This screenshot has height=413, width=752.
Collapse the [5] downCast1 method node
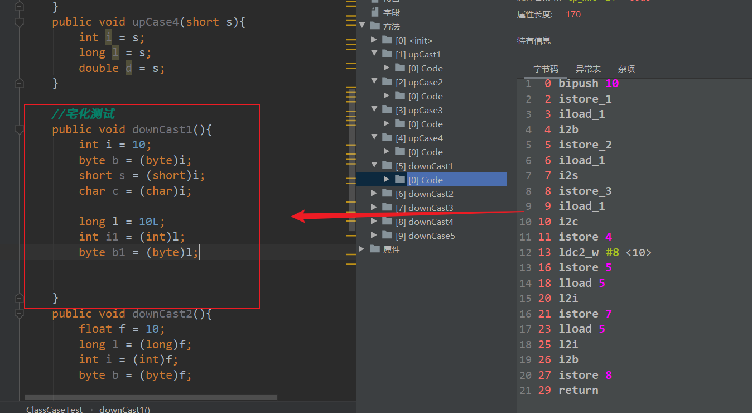coord(375,166)
